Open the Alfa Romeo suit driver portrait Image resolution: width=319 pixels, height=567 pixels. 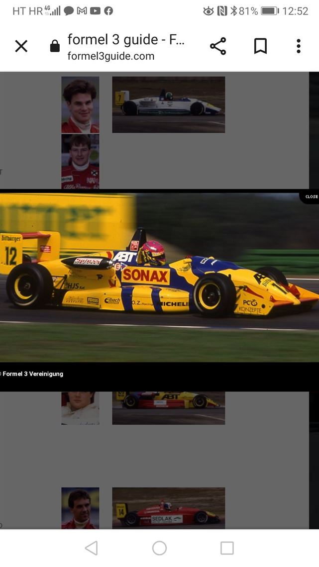[x=80, y=162]
